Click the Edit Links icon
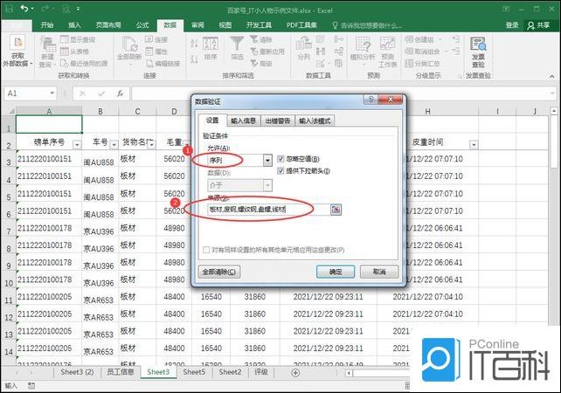The width and height of the screenshot is (561, 393). (x=149, y=64)
